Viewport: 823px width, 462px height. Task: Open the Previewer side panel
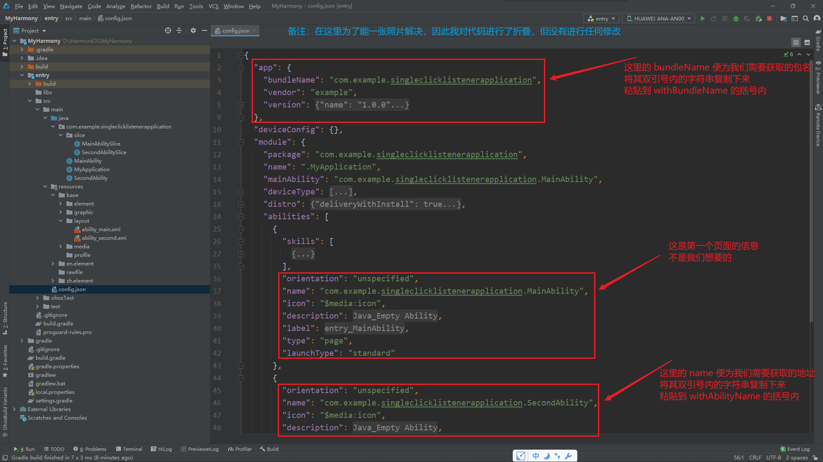(x=818, y=77)
